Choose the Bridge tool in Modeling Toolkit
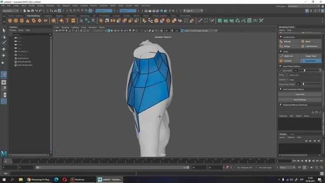The height and width of the screenshot is (183, 325). pyautogui.click(x=289, y=46)
